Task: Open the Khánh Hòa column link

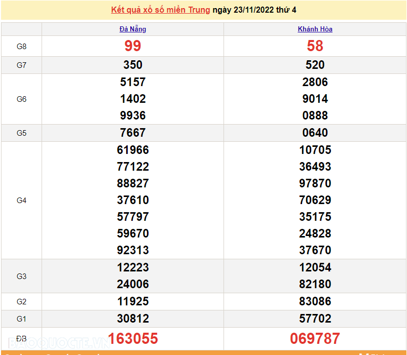Action: pyautogui.click(x=315, y=29)
